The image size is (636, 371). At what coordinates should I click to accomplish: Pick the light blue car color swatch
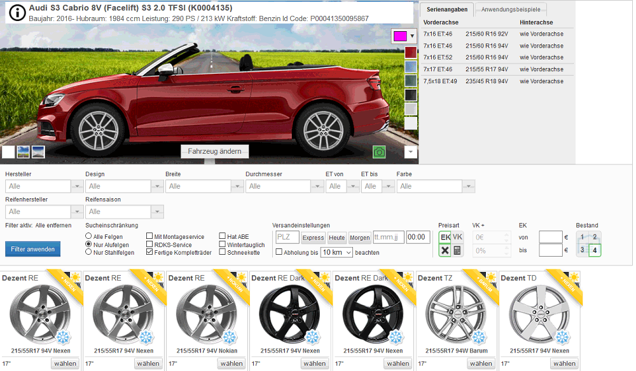[410, 67]
